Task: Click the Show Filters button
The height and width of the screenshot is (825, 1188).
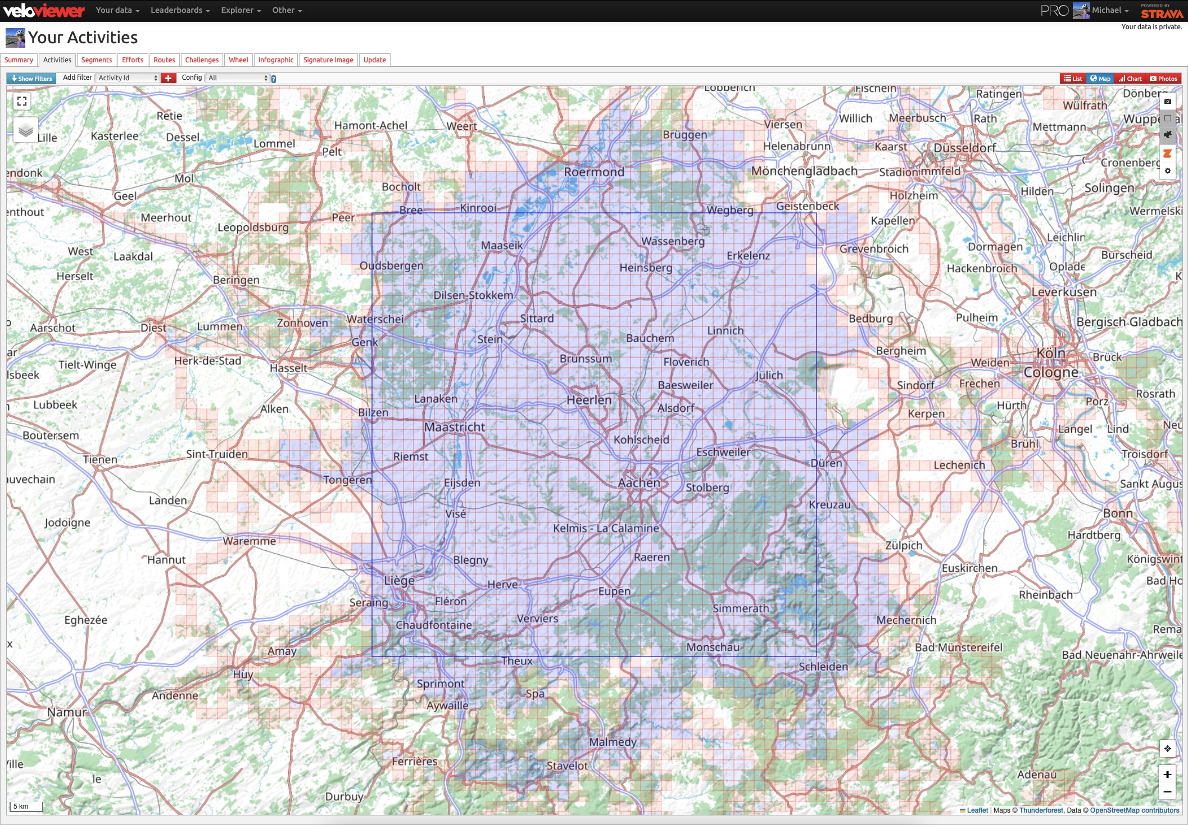Action: (31, 79)
